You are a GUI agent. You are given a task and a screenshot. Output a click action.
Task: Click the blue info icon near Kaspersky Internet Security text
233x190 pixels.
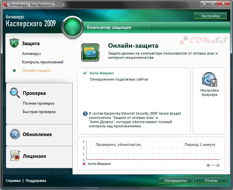[x=85, y=114]
